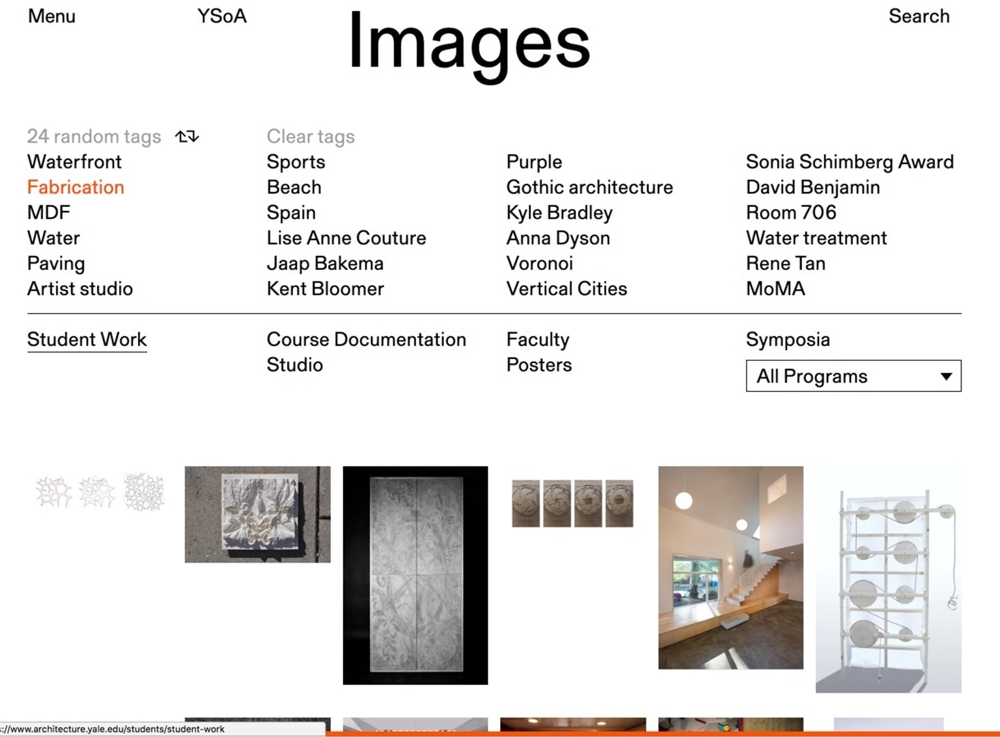The width and height of the screenshot is (1000, 737).
Task: Show the Faculty image category
Action: pyautogui.click(x=538, y=340)
